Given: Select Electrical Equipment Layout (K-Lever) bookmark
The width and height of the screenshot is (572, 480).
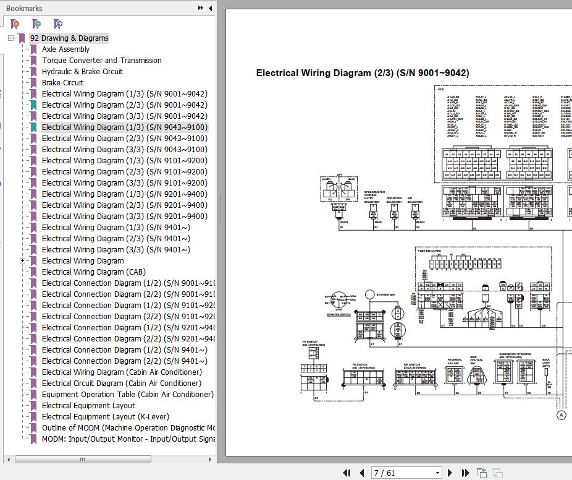Looking at the screenshot, I should coord(105,417).
